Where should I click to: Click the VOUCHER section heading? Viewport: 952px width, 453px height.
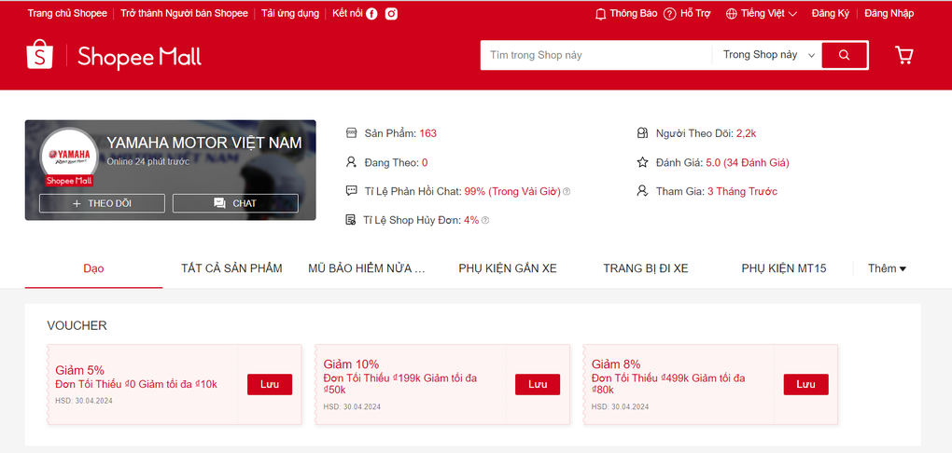tap(77, 325)
